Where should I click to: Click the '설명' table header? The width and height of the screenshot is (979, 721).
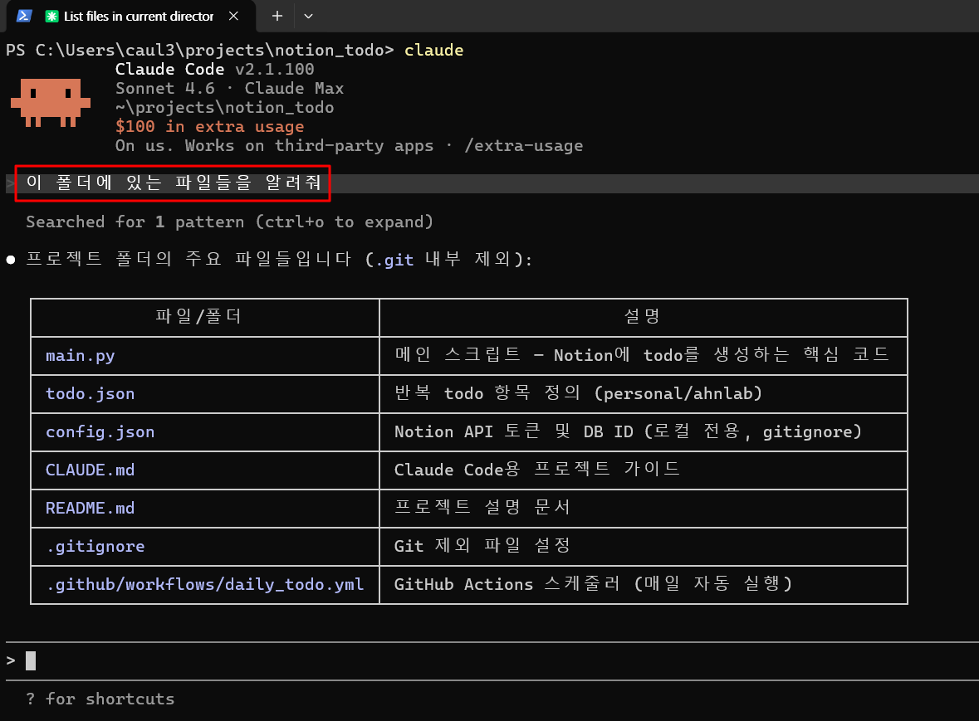[643, 317]
